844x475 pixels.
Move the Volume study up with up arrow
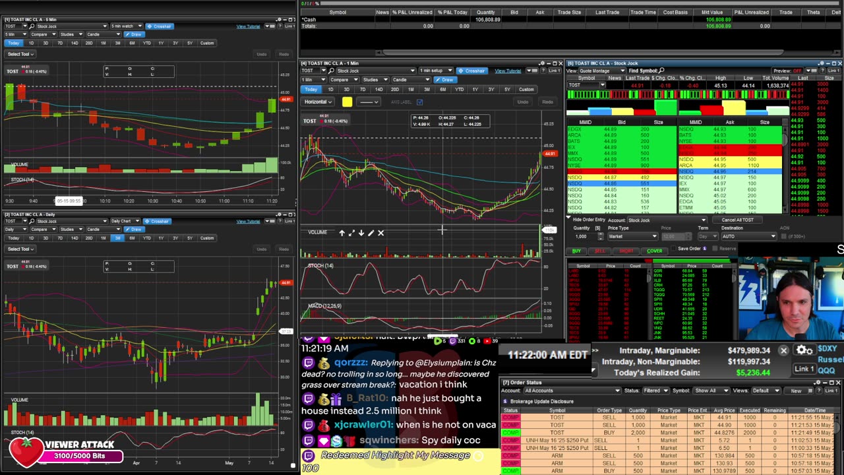[x=342, y=233]
